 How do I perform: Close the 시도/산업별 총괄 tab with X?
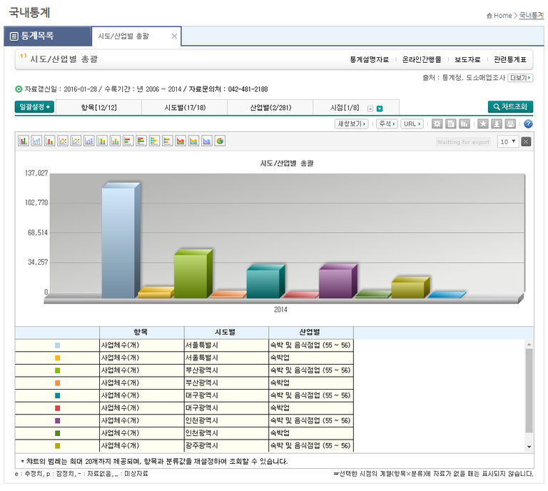(x=174, y=36)
